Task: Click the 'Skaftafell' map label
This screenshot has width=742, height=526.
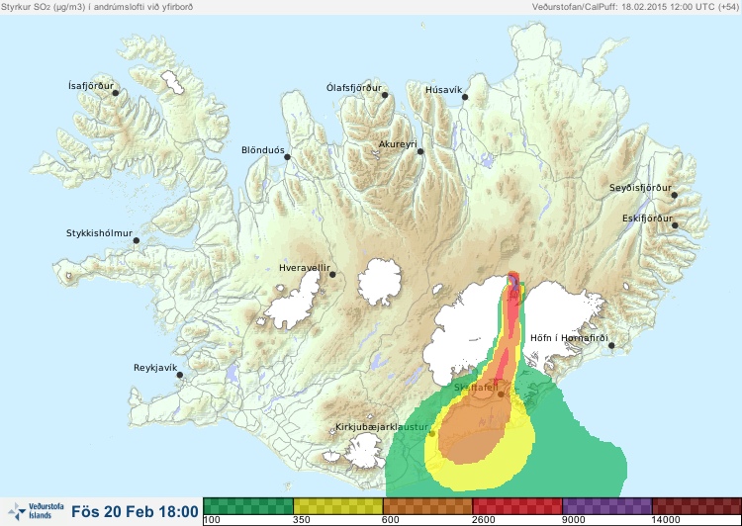Action: tap(476, 388)
